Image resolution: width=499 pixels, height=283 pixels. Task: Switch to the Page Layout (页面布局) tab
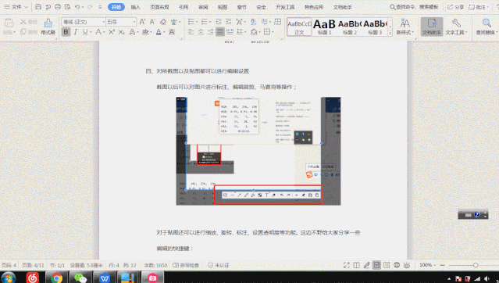point(159,7)
